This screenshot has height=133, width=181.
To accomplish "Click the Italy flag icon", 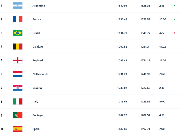I will pos(18,101).
